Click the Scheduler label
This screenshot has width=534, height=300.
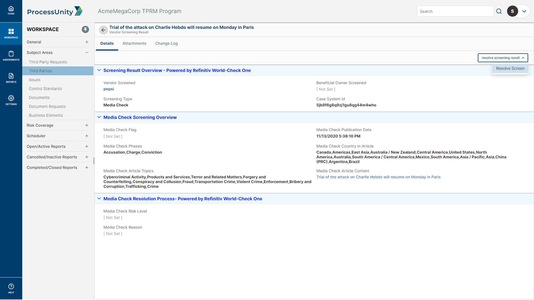[36, 136]
